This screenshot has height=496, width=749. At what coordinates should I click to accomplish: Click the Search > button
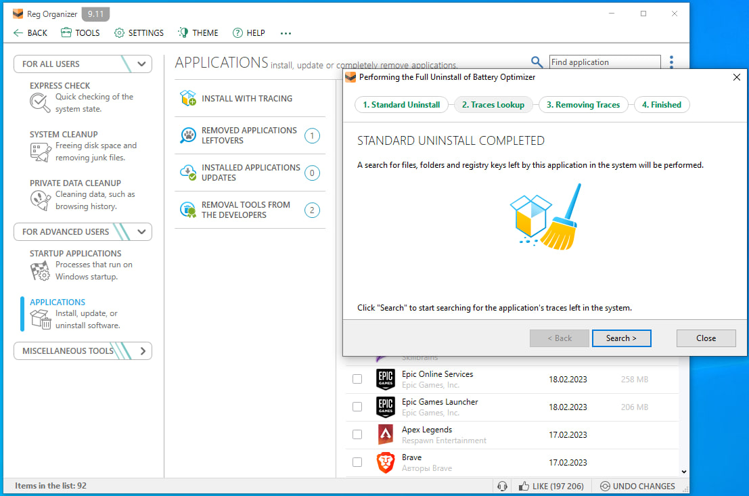[621, 338]
